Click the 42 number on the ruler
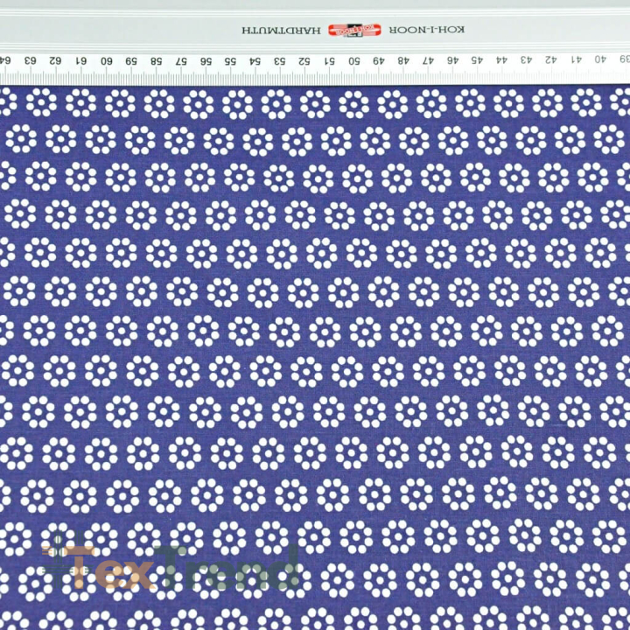Viewport: 630px width, 630px height. [551, 59]
